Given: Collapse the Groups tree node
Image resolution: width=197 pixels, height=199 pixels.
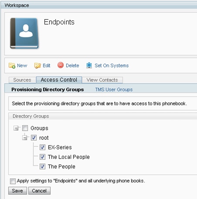Looking at the screenshot, I should (16, 128).
